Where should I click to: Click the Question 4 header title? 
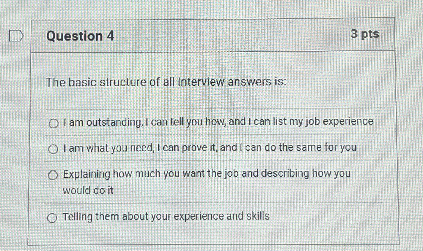point(81,36)
